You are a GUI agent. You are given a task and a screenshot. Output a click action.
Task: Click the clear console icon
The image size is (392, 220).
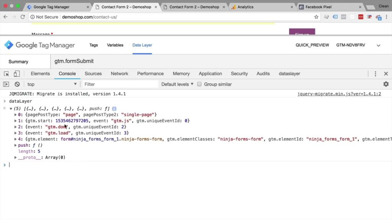16,84
